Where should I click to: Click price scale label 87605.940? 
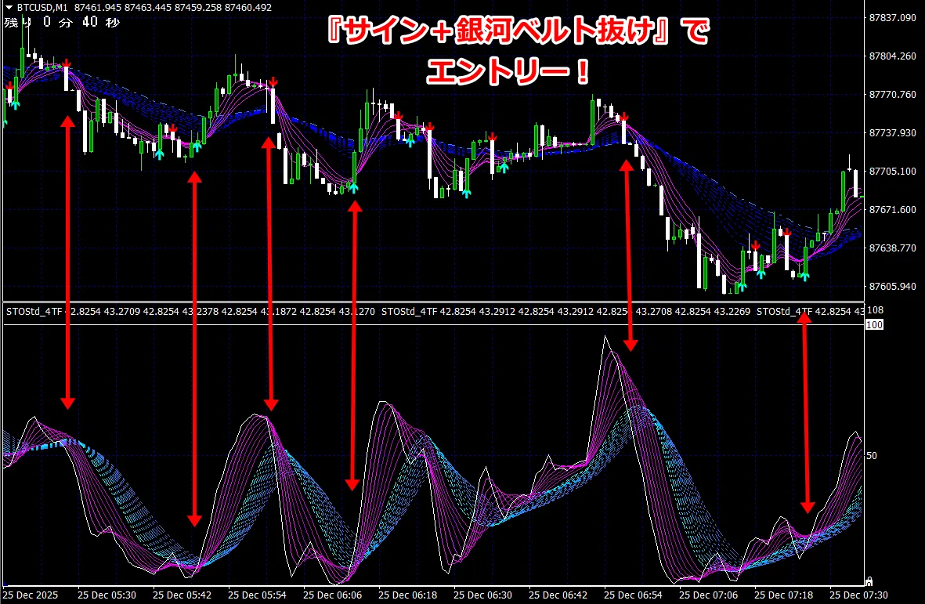click(893, 286)
